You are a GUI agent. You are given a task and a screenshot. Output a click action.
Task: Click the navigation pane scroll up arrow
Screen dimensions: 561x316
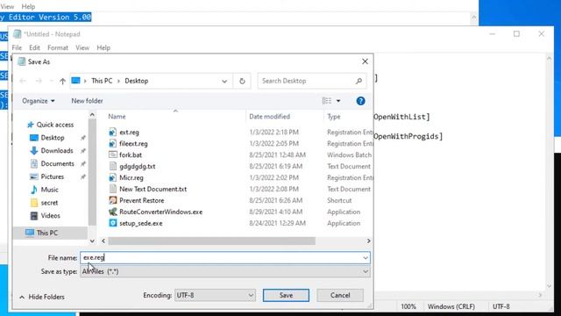click(92, 115)
